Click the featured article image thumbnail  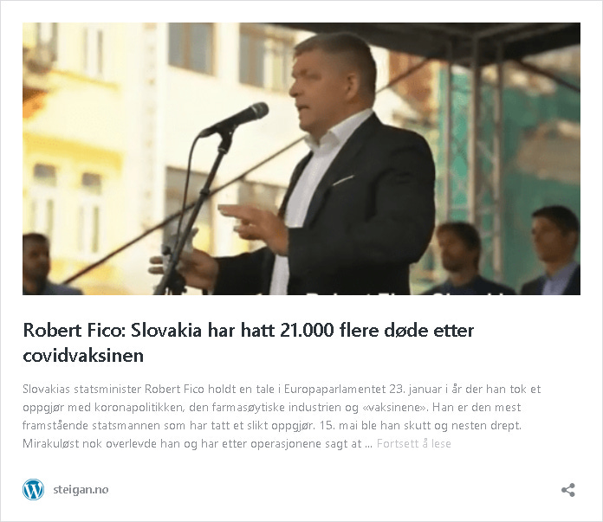click(301, 158)
